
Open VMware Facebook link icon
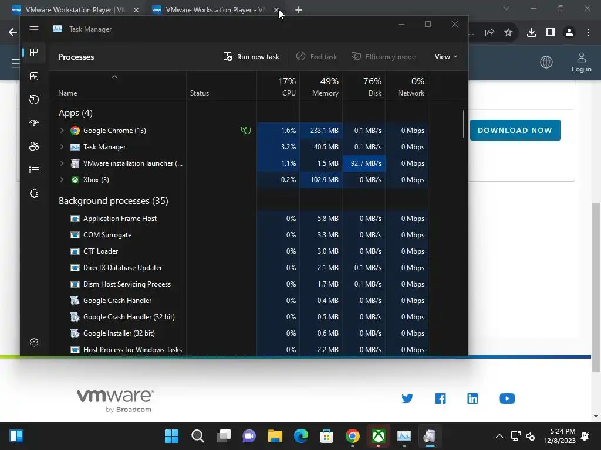coord(440,398)
